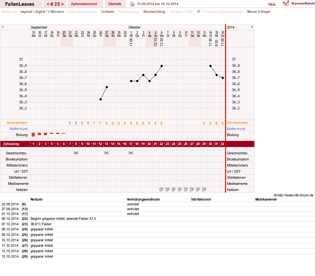Click intercourse marker on cycle day 13
Screen dimensions: 315x276
pos(107,153)
